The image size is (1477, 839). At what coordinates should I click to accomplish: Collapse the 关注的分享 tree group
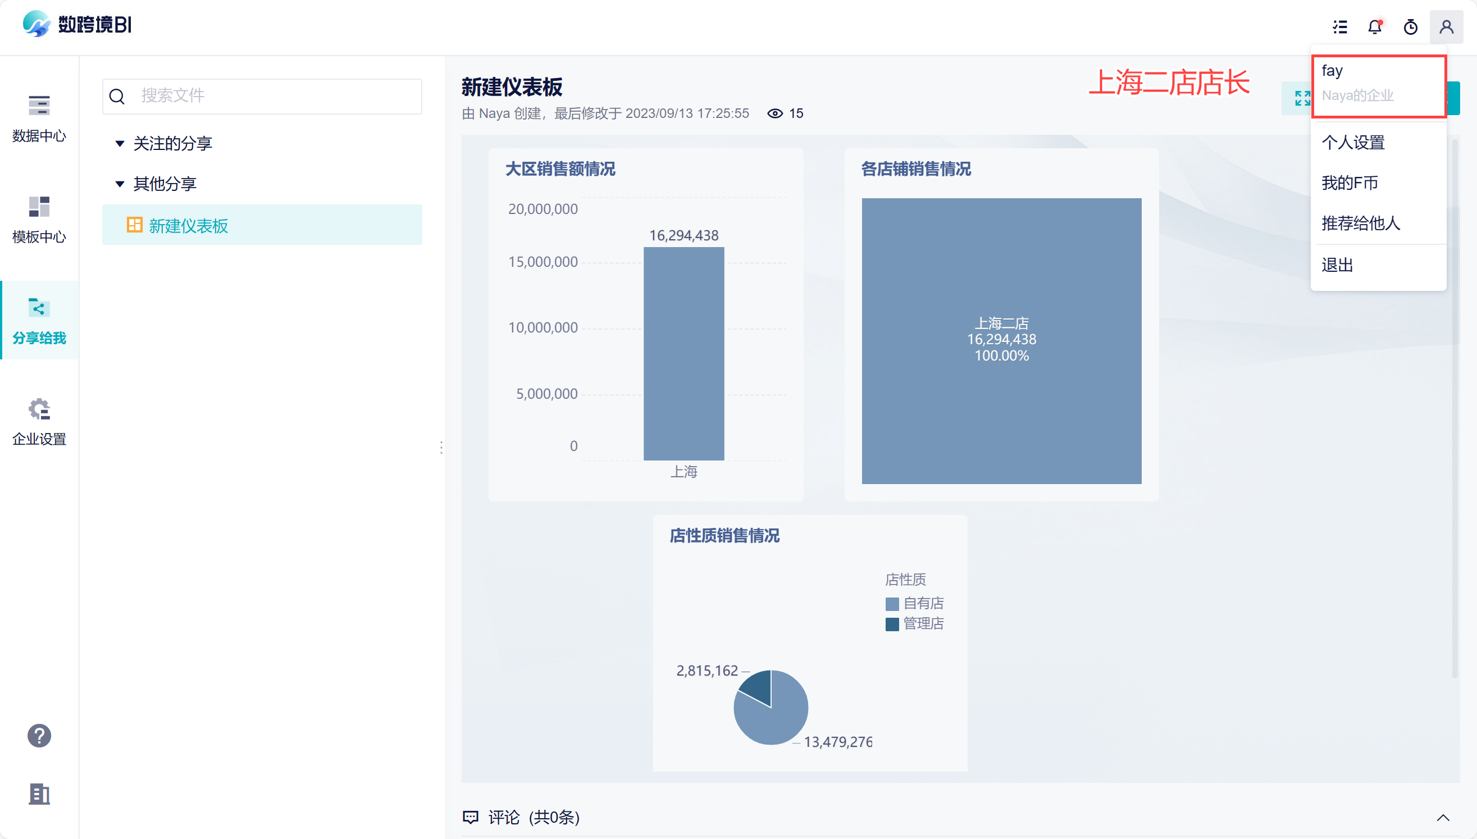[x=120, y=143]
